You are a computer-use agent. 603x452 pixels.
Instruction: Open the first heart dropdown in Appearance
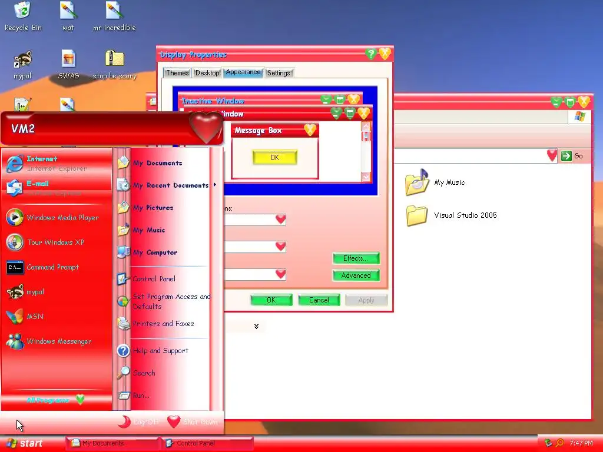[x=281, y=220]
